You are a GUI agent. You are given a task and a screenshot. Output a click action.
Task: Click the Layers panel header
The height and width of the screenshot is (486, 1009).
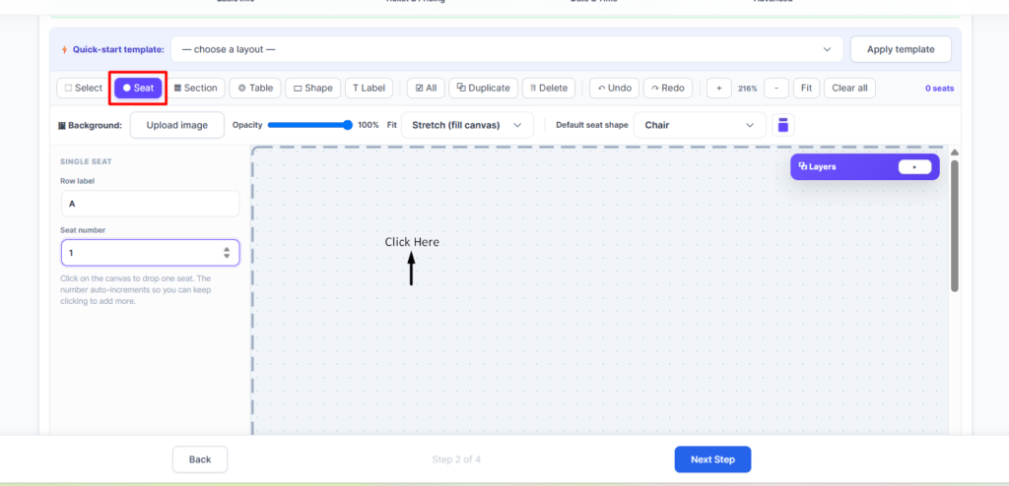(864, 167)
